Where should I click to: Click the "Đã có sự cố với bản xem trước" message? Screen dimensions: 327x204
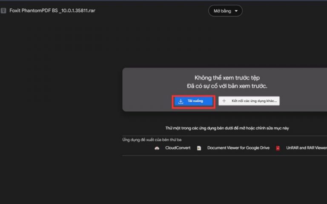click(227, 86)
